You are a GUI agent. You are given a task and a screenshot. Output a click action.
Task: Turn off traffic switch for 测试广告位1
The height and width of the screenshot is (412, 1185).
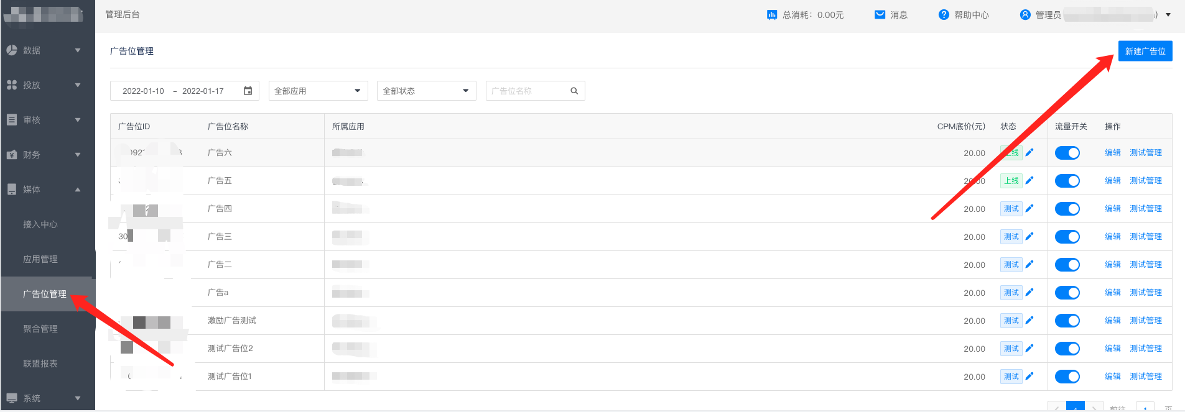1067,377
